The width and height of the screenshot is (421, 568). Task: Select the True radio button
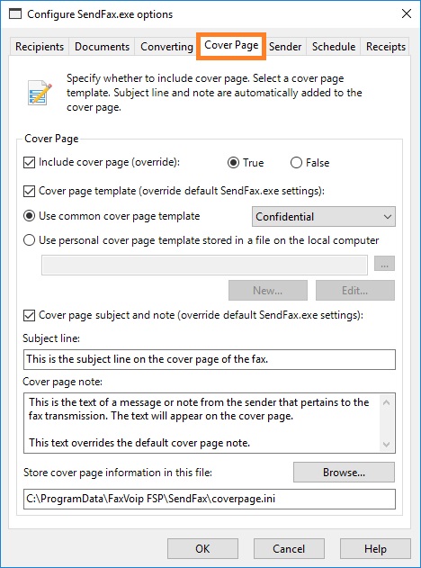coord(234,163)
